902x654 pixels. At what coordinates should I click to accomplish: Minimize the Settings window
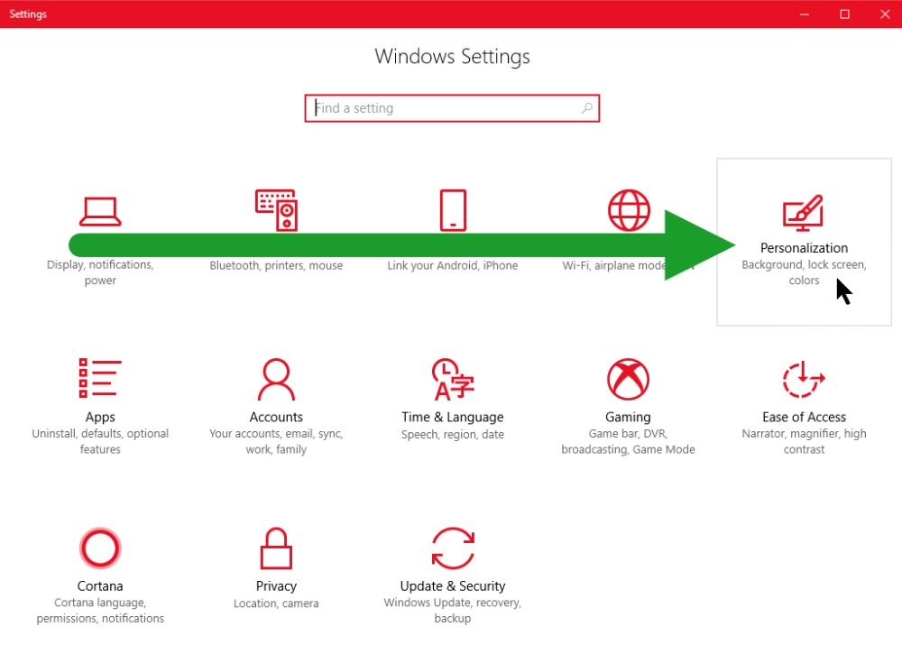click(805, 14)
